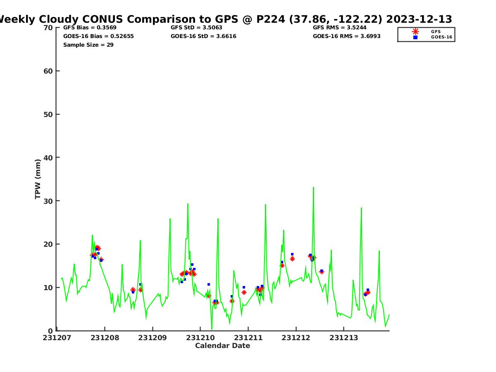496x372 pixels.
Task: Click the GFS Bias = 0.3569 text
Action: 90,28
